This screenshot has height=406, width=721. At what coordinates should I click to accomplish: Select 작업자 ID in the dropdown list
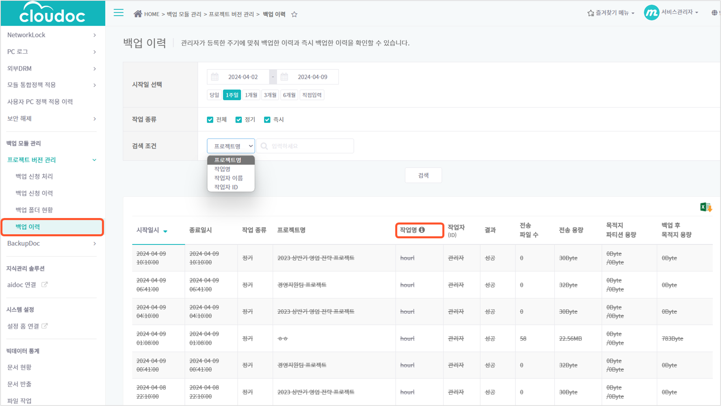coord(231,187)
